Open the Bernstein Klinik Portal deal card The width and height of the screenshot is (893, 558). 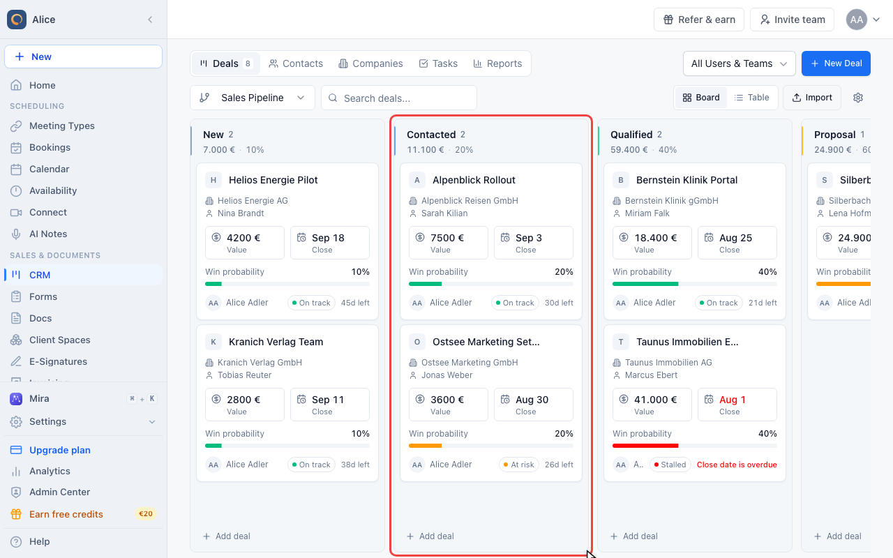695,241
